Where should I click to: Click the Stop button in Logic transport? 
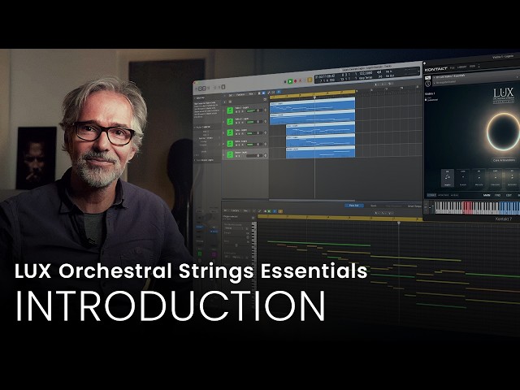[285, 81]
